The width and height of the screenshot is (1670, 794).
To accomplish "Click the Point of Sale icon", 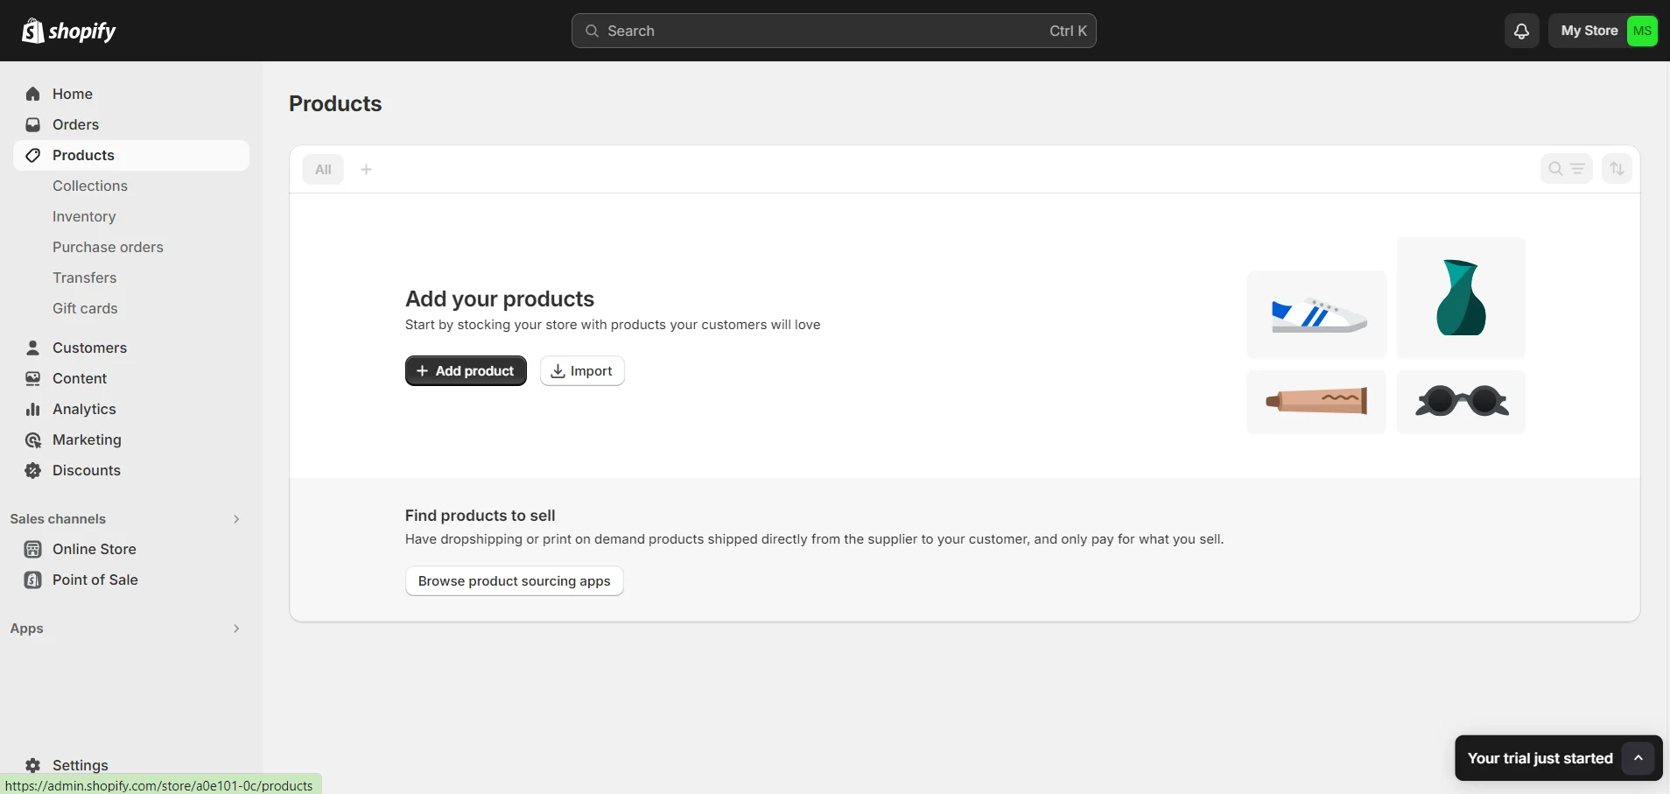I will tap(32, 580).
